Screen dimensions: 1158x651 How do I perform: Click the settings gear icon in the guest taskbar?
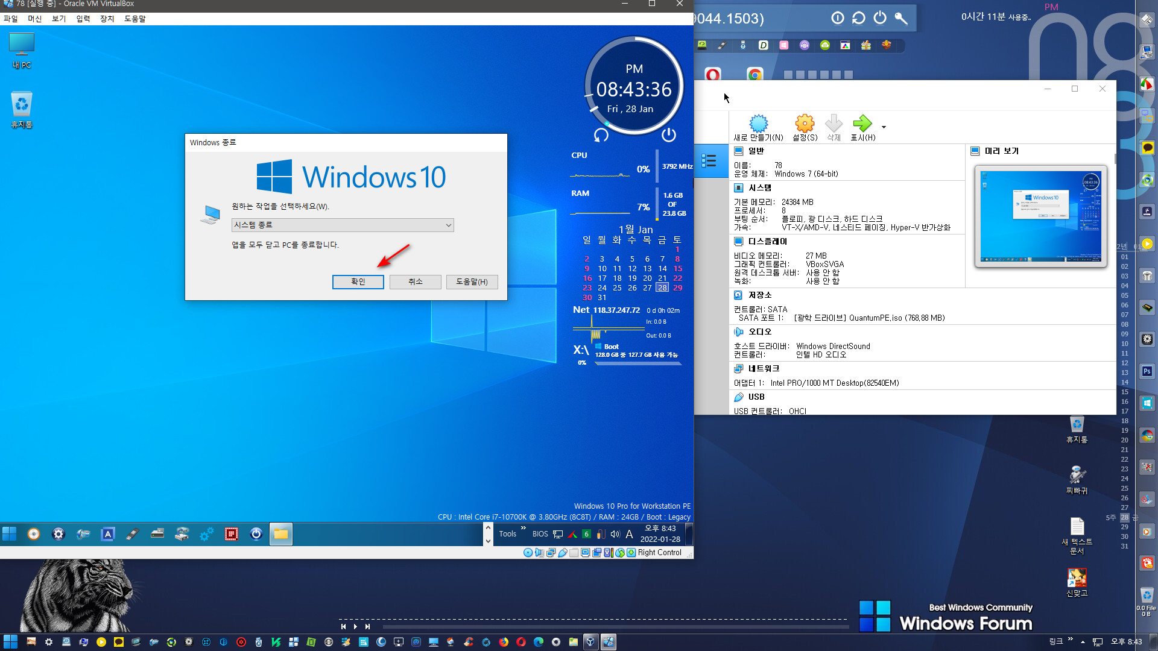(x=59, y=534)
